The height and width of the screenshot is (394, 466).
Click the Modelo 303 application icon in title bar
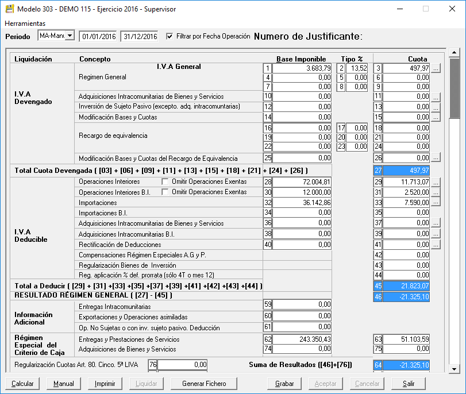(10, 9)
